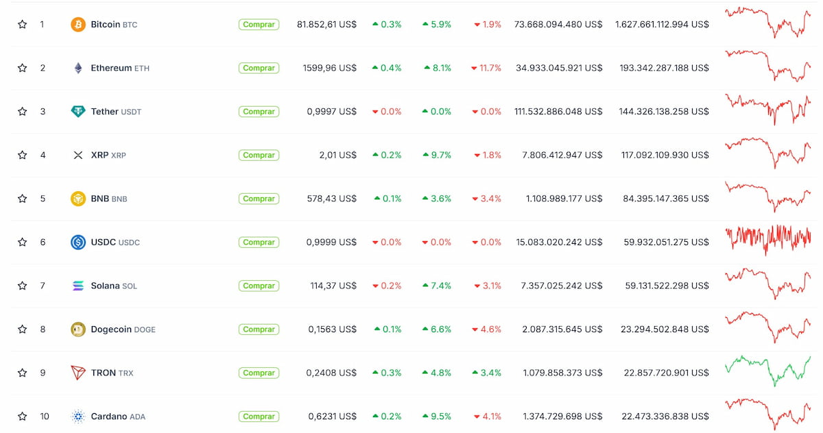
Task: Open the TRON TRX name link
Action: (112, 373)
